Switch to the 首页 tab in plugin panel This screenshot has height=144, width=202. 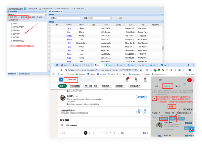(x=156, y=86)
